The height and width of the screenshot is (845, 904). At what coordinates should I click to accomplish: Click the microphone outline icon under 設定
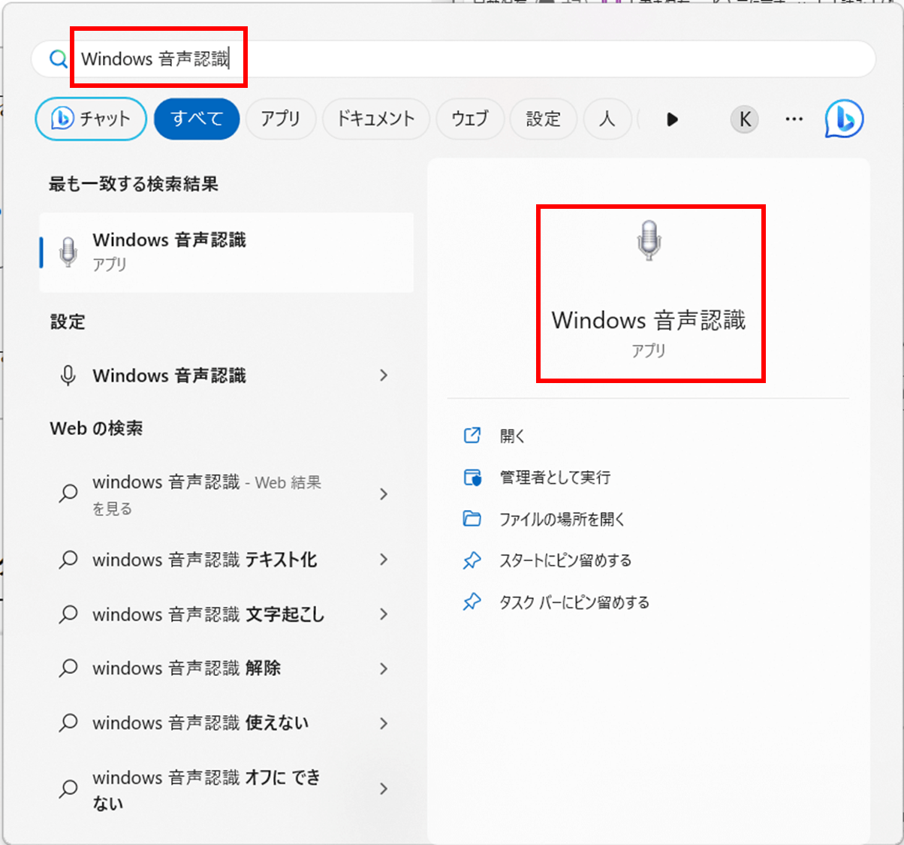[68, 376]
